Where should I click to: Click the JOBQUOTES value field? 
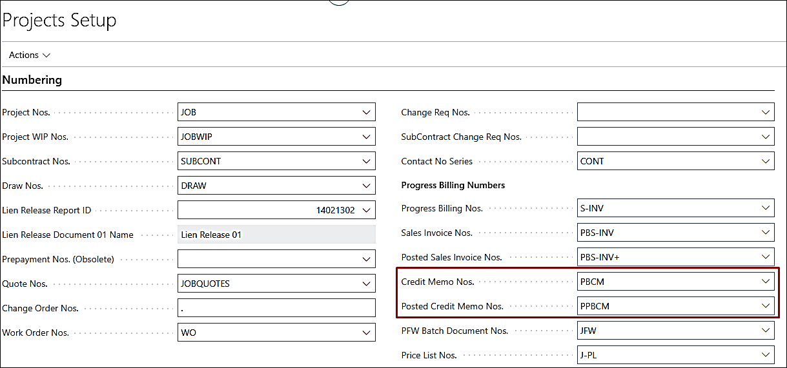point(276,284)
